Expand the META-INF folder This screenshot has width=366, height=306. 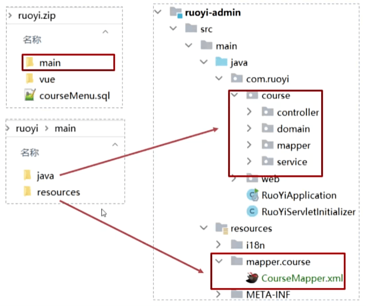click(x=218, y=294)
